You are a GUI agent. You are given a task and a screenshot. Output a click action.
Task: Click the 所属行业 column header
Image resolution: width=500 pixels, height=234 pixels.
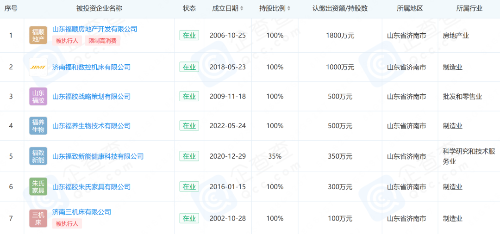469,9
